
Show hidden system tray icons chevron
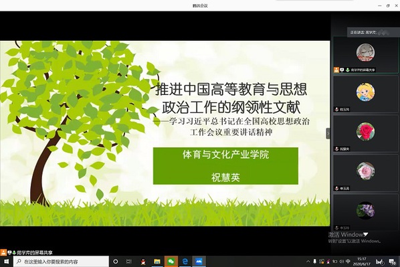click(308, 262)
